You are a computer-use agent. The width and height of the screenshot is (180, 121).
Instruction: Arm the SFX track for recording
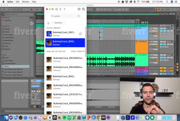(x=172, y=28)
